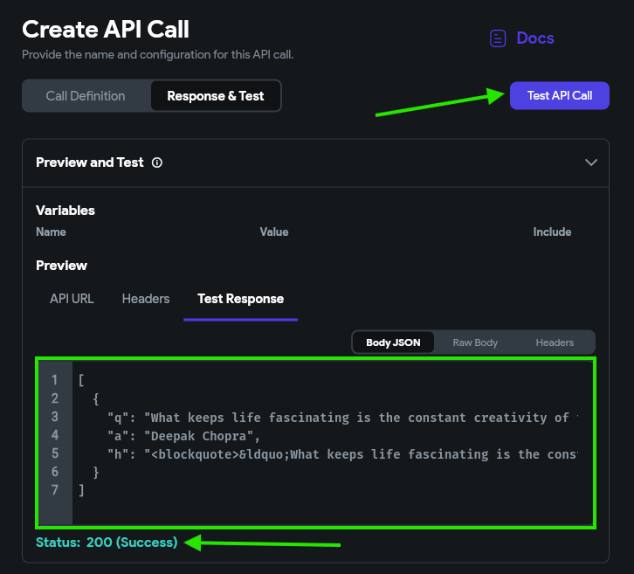This screenshot has height=574, width=634.
Task: Collapse the Preview and Test section chevron
Action: pos(591,163)
